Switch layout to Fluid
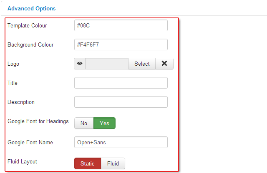The image size is (267, 173). tap(113, 163)
